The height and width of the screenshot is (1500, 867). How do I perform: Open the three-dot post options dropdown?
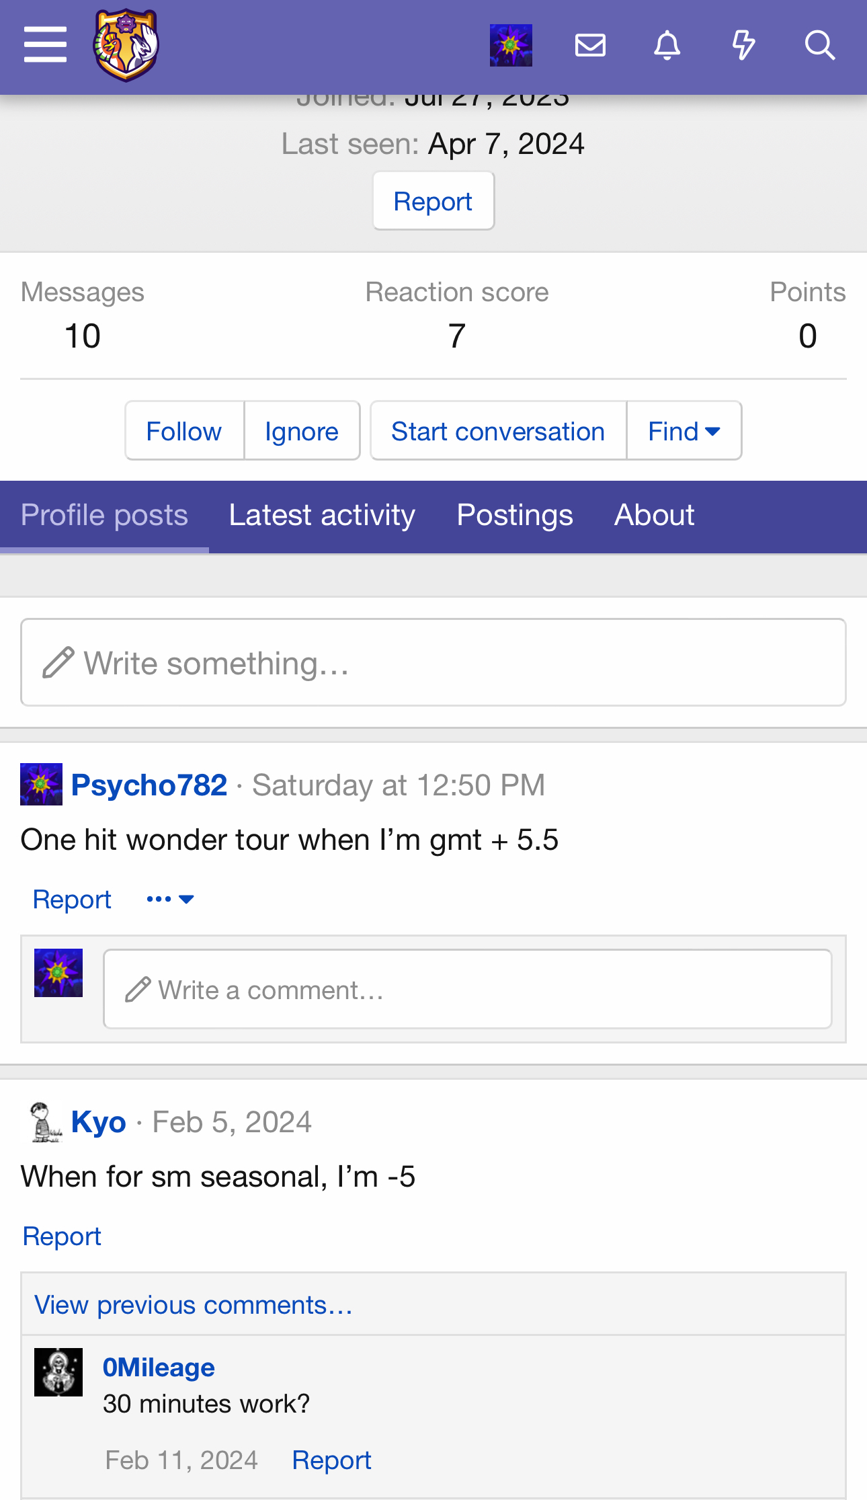pyautogui.click(x=170, y=900)
